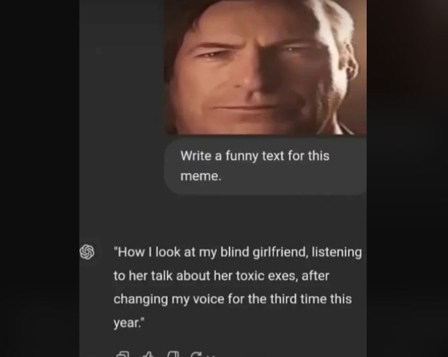Click the last line 'year."' of response
The height and width of the screenshot is (357, 448).
click(x=129, y=323)
